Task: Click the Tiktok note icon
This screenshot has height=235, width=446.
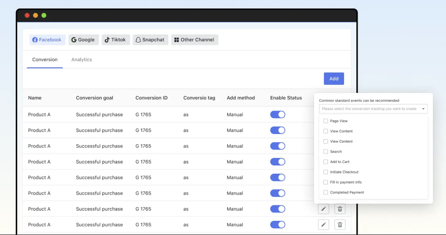Action: (x=107, y=40)
